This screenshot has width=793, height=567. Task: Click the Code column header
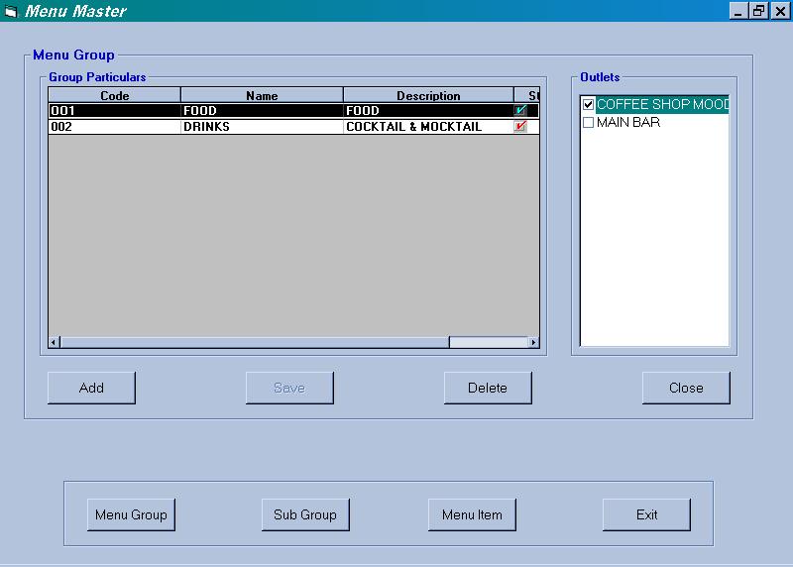[115, 95]
